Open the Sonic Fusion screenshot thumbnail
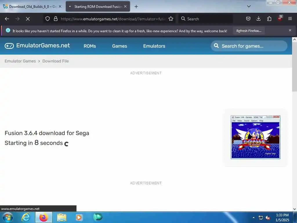The width and height of the screenshot is (297, 223). [x=255, y=137]
